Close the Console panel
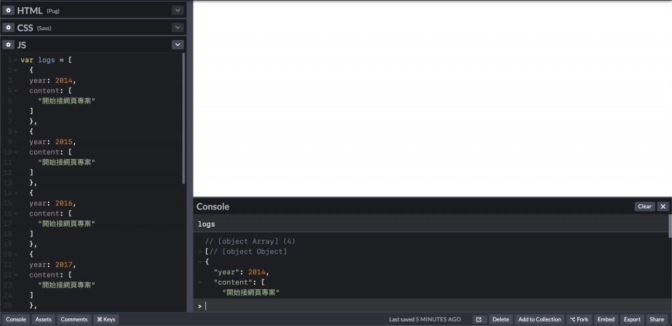 [x=663, y=206]
